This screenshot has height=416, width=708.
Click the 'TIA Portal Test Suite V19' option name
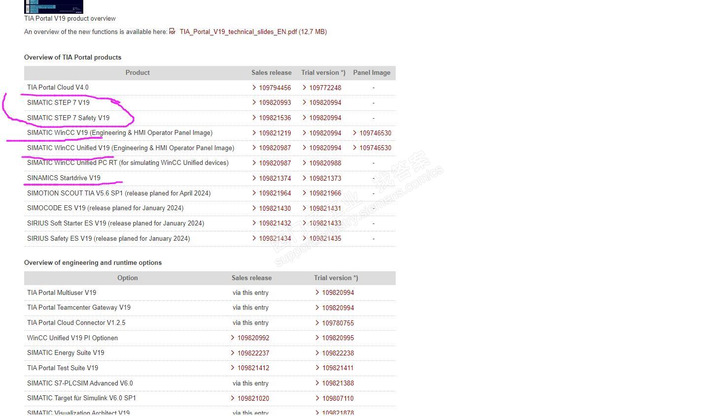coord(63,368)
